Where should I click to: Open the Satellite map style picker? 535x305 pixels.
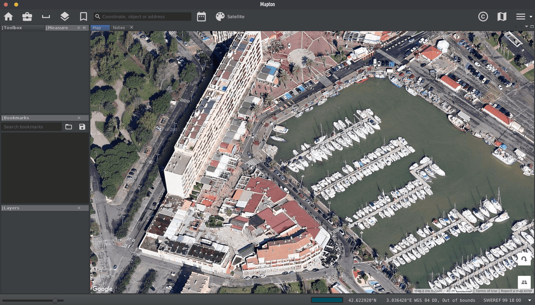[230, 17]
